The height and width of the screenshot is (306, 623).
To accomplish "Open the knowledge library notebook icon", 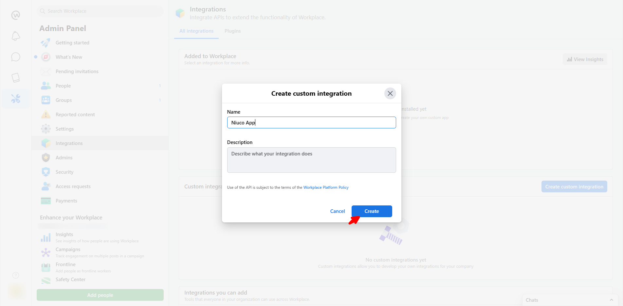I will 16,78.
